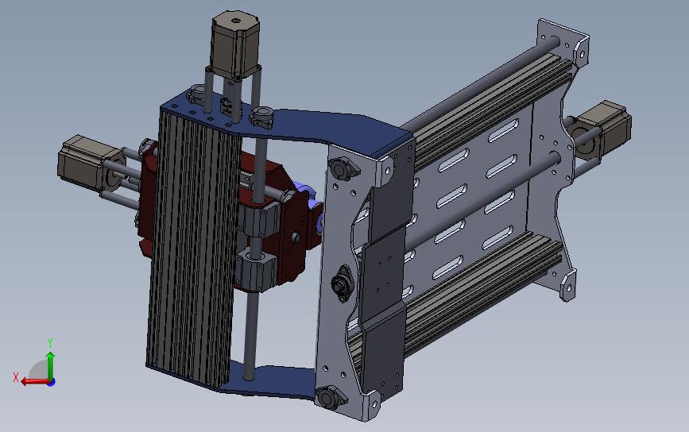
Task: Select the lower gray bearing block on vertical screw
Action: (x=256, y=269)
